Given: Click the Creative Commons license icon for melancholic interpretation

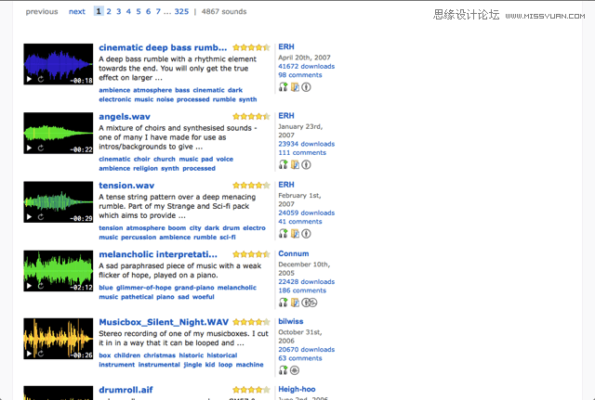Looking at the screenshot, I should (310, 303).
